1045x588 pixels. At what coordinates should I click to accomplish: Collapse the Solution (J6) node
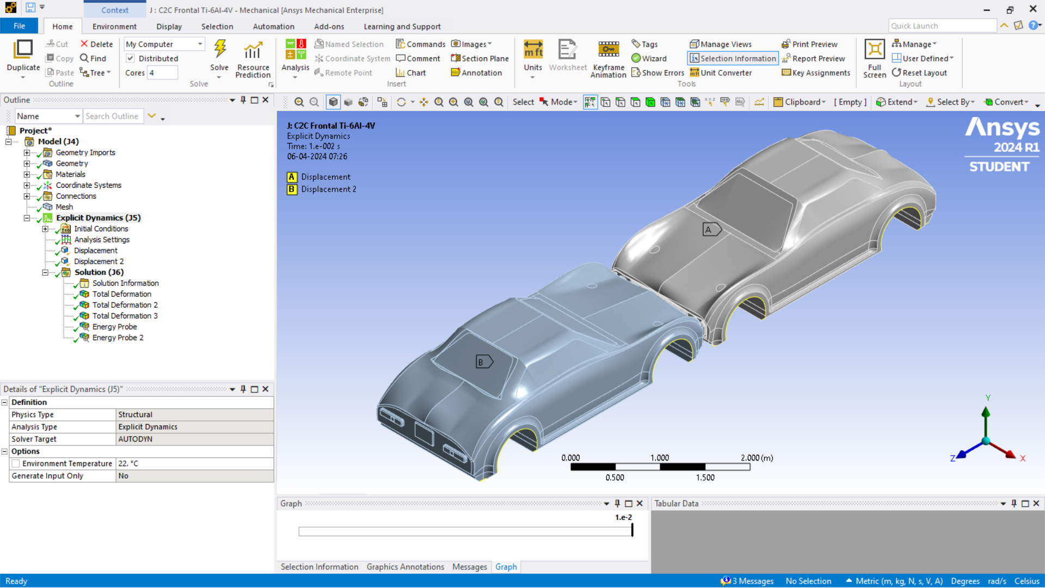[45, 272]
